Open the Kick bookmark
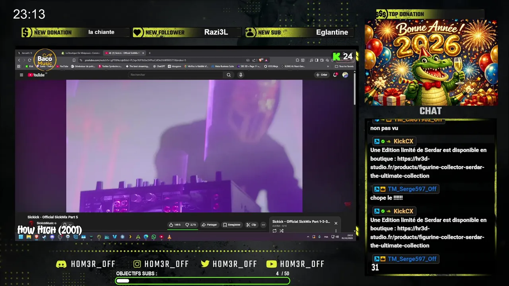The height and width of the screenshot is (286, 509). 29,66
